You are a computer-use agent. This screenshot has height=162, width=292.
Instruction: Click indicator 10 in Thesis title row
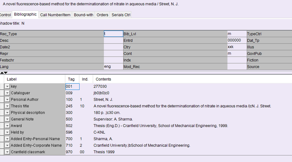point(82,106)
